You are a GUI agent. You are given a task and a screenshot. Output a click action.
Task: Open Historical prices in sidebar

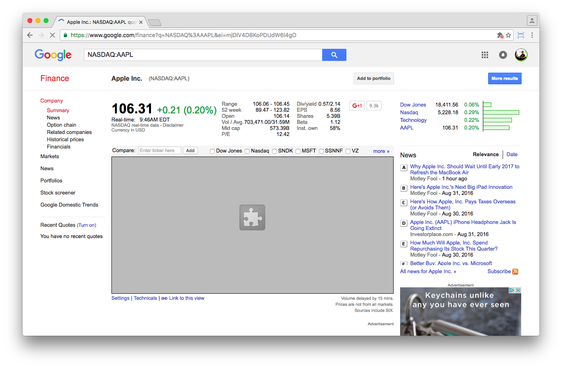[65, 140]
